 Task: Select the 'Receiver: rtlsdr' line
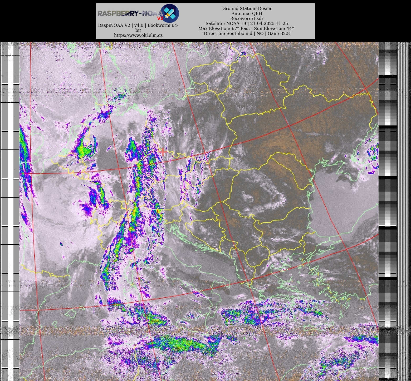click(247, 18)
